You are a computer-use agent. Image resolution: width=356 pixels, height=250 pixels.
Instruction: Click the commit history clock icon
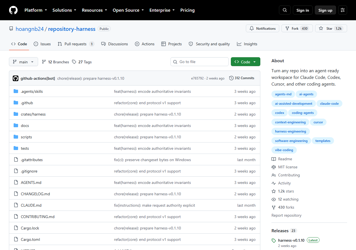click(231, 78)
